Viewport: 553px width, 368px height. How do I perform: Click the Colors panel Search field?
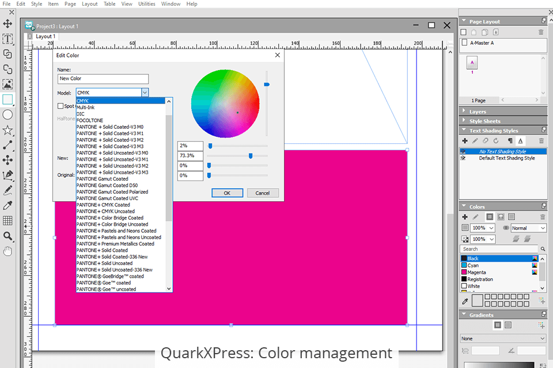pyautogui.click(x=500, y=249)
